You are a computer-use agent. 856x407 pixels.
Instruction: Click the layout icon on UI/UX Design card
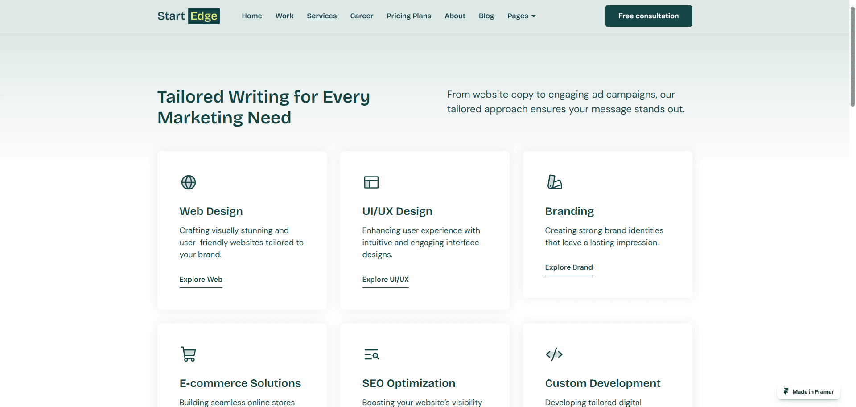pyautogui.click(x=371, y=182)
